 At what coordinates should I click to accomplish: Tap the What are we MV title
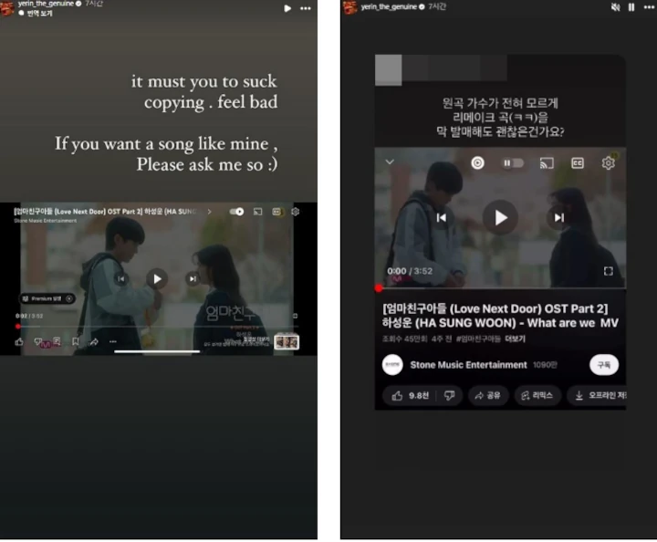pyautogui.click(x=572, y=323)
